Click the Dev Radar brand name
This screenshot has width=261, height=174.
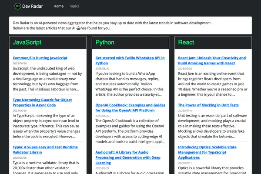(34, 7)
